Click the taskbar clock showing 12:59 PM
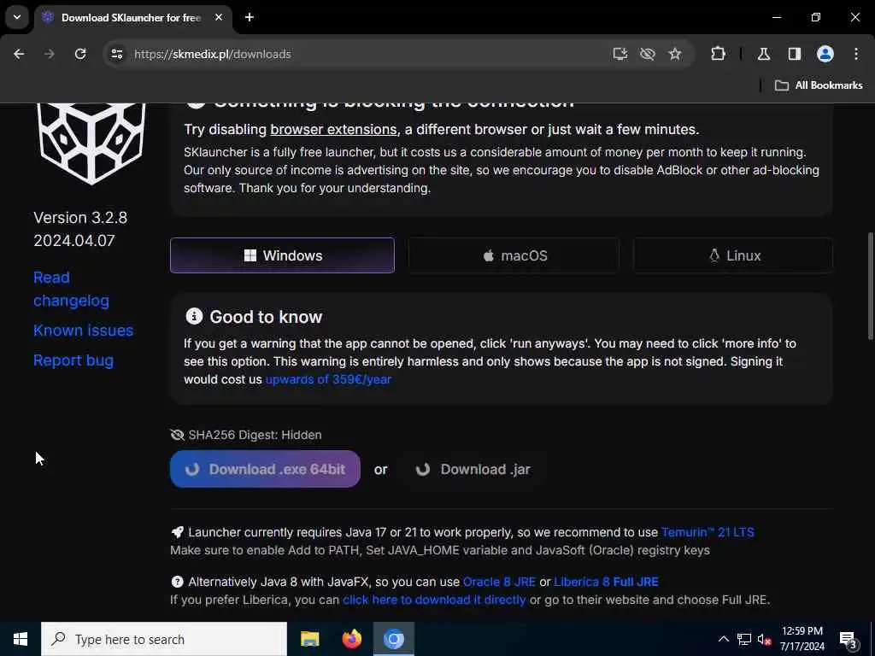Screen dimensions: 875x656 [x=802, y=639]
